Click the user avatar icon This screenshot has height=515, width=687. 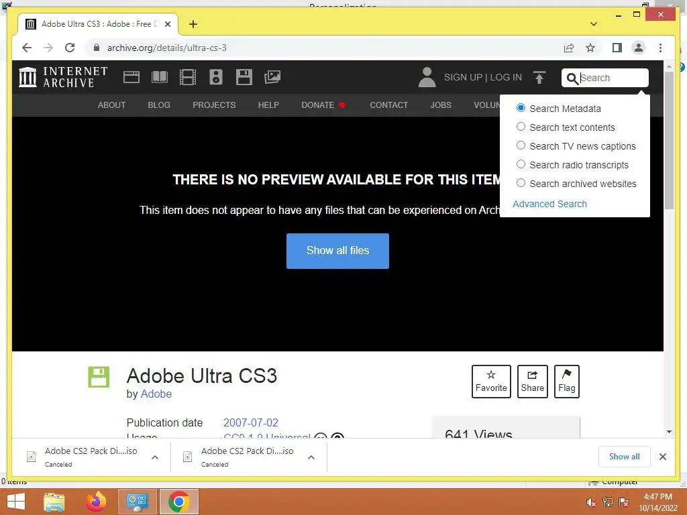pos(427,77)
